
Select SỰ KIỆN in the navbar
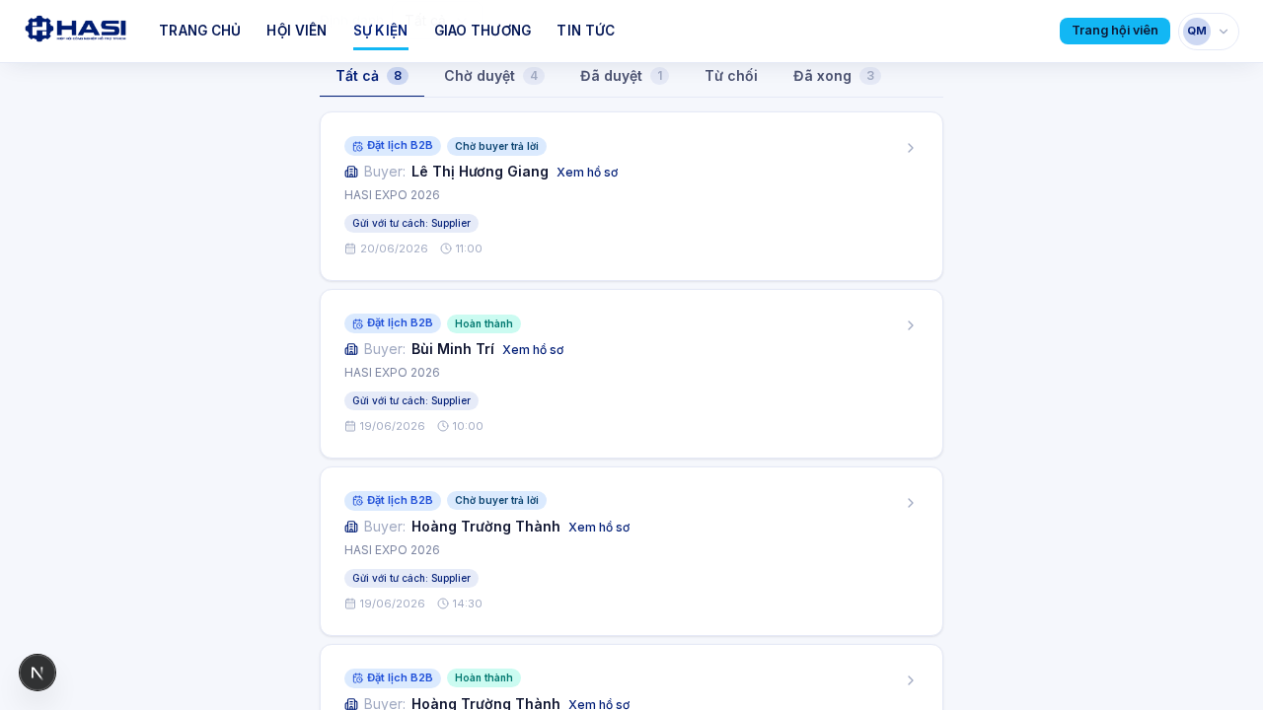click(381, 31)
